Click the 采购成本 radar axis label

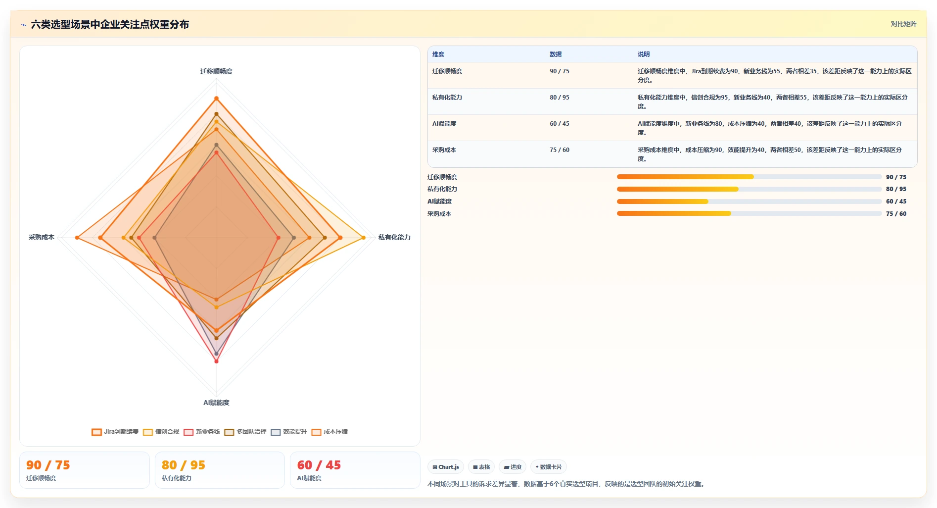click(42, 238)
